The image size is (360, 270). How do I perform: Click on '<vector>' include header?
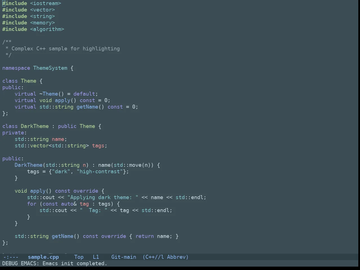[42, 10]
